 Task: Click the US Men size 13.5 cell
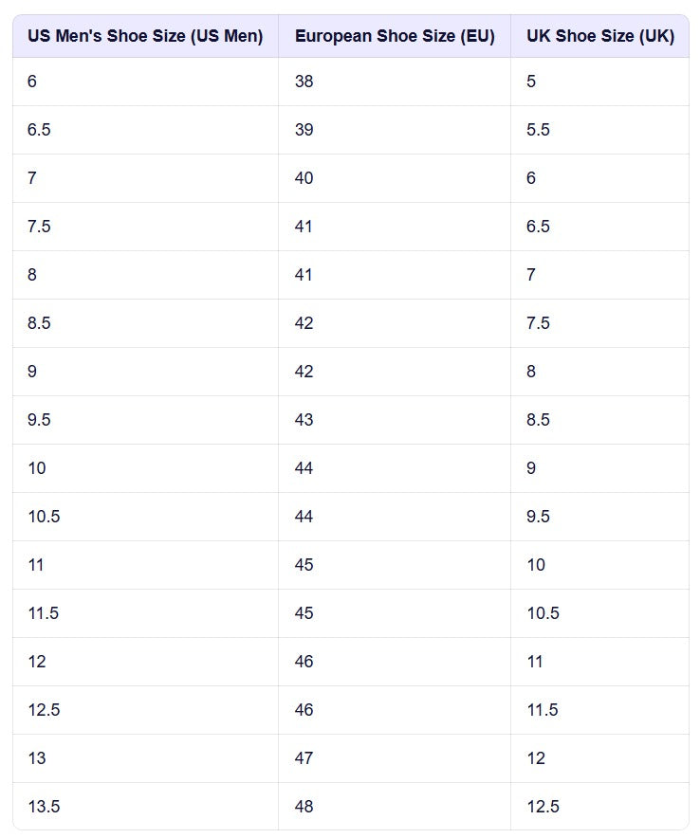pos(44,807)
